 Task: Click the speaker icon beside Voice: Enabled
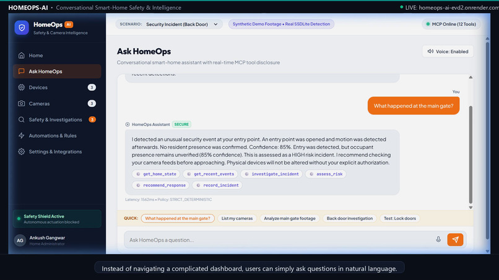(430, 51)
